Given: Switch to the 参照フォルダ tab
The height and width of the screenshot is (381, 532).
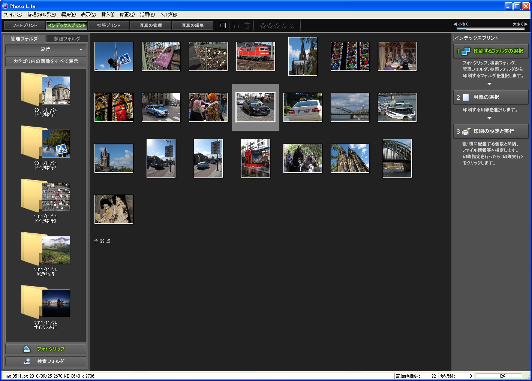Looking at the screenshot, I should point(67,38).
